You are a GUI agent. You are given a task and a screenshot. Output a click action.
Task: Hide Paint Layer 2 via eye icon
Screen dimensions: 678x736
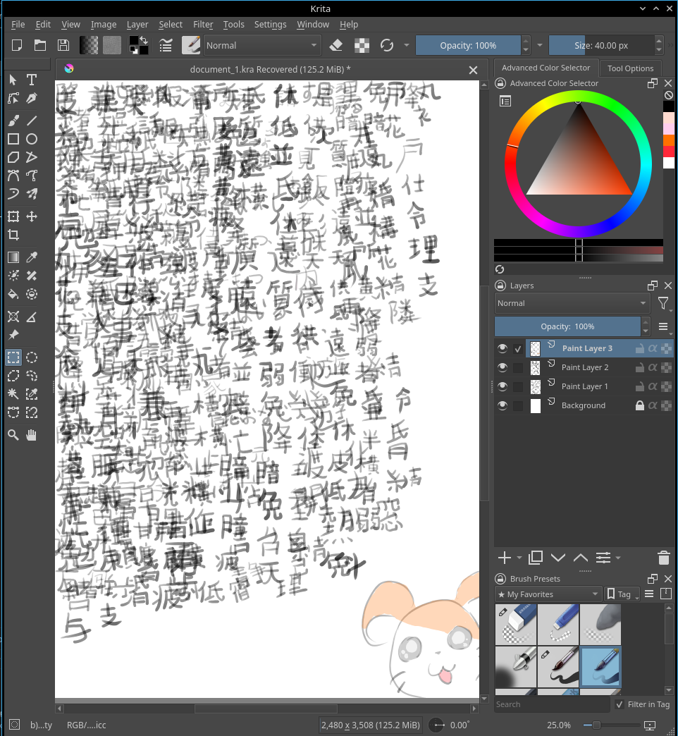(503, 367)
